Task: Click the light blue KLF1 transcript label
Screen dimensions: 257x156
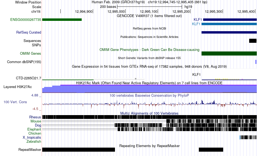Action: click(x=196, y=24)
